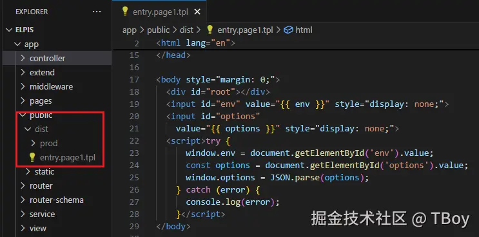The width and height of the screenshot is (479, 237).
Task: Click the entry.page1.tpl breadcrumb segment
Action: coord(245,30)
